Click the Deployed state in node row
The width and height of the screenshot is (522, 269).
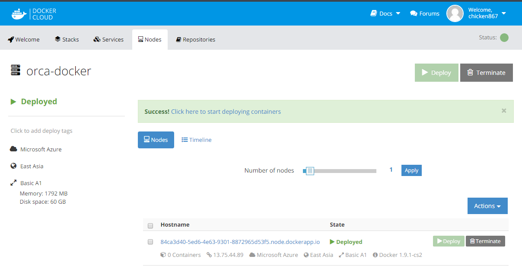coord(346,242)
